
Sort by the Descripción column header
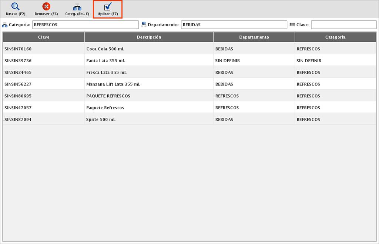click(x=149, y=37)
